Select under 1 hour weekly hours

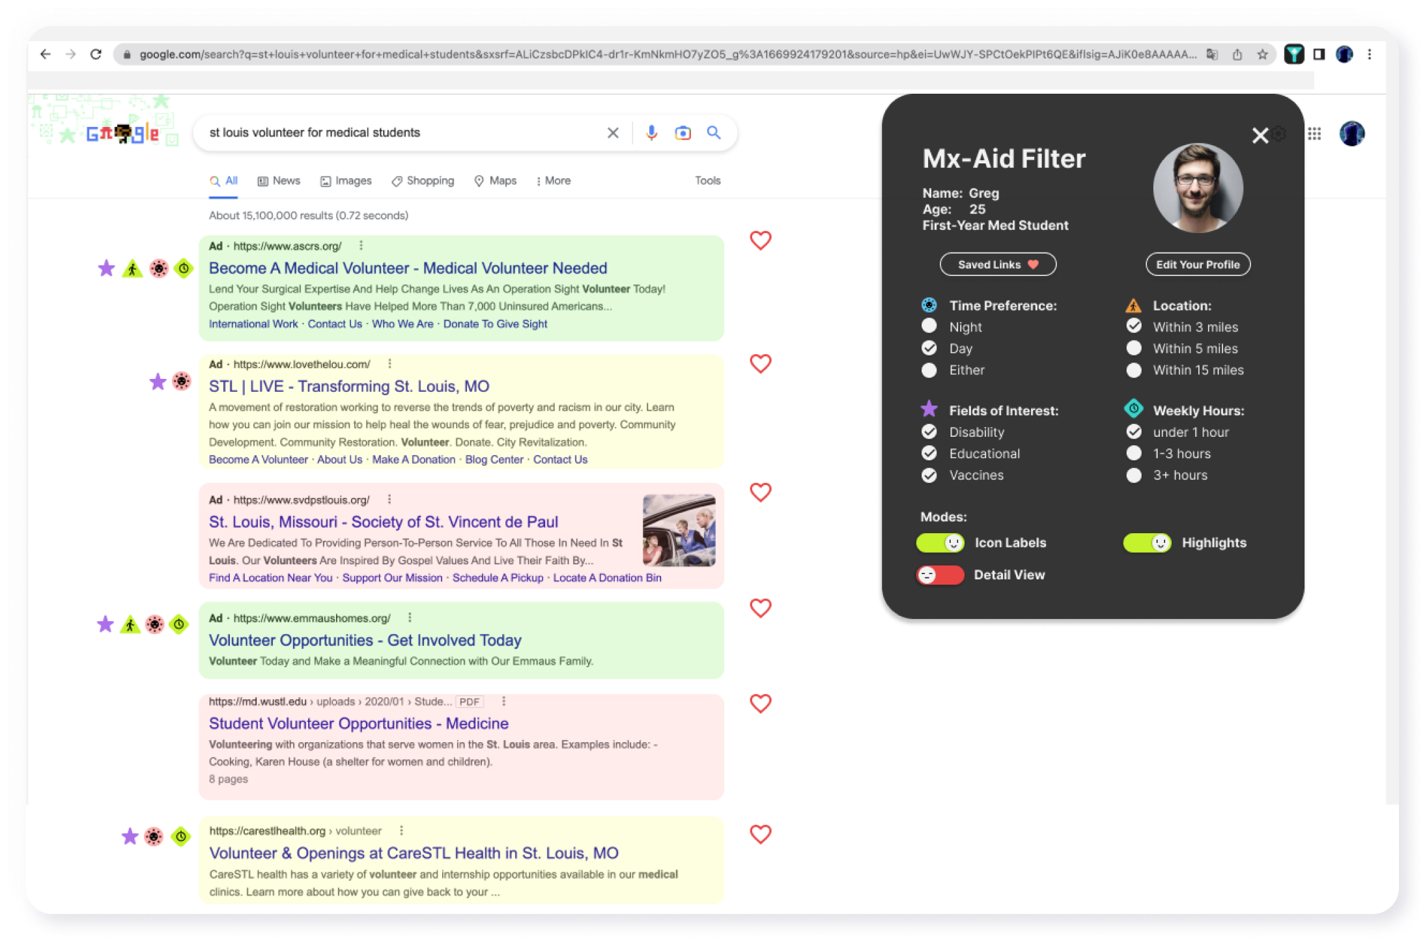1134,432
